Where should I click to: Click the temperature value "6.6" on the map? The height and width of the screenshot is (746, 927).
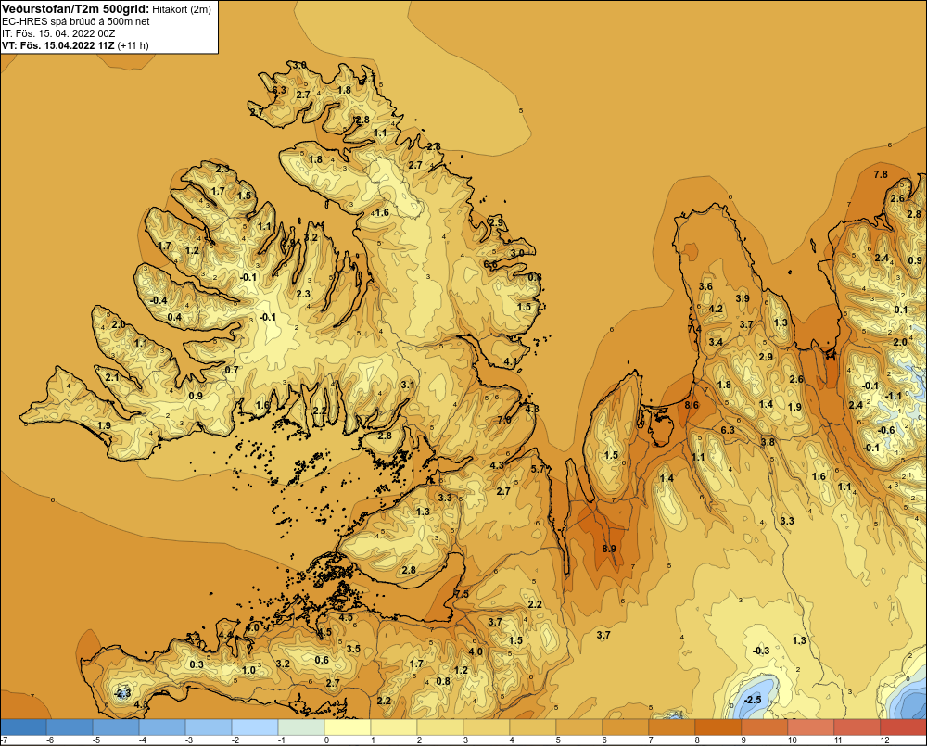point(490,264)
